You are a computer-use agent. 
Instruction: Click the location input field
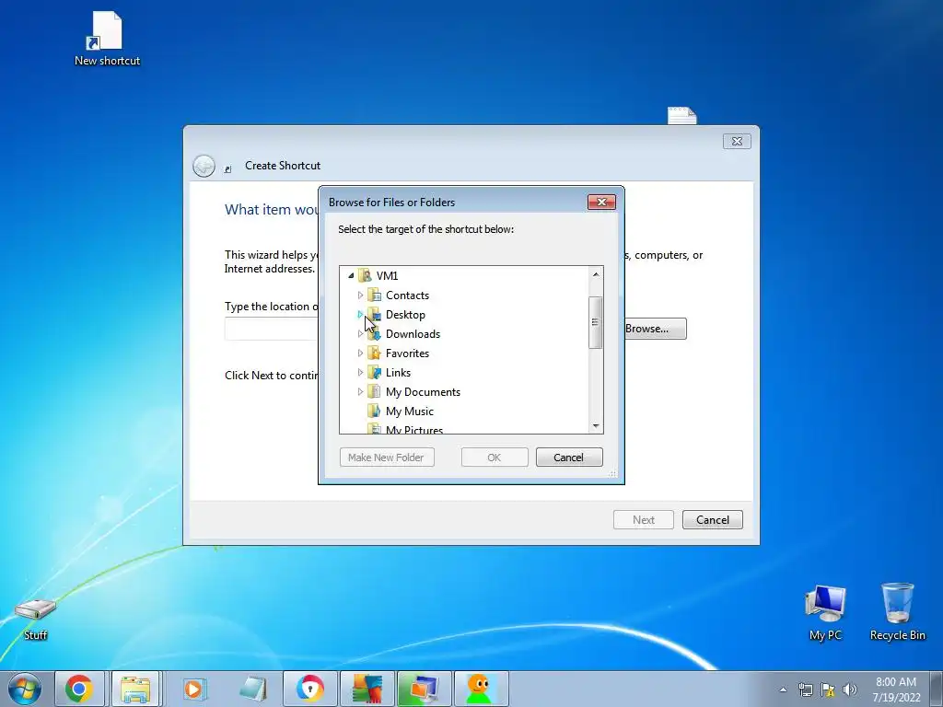click(x=272, y=330)
